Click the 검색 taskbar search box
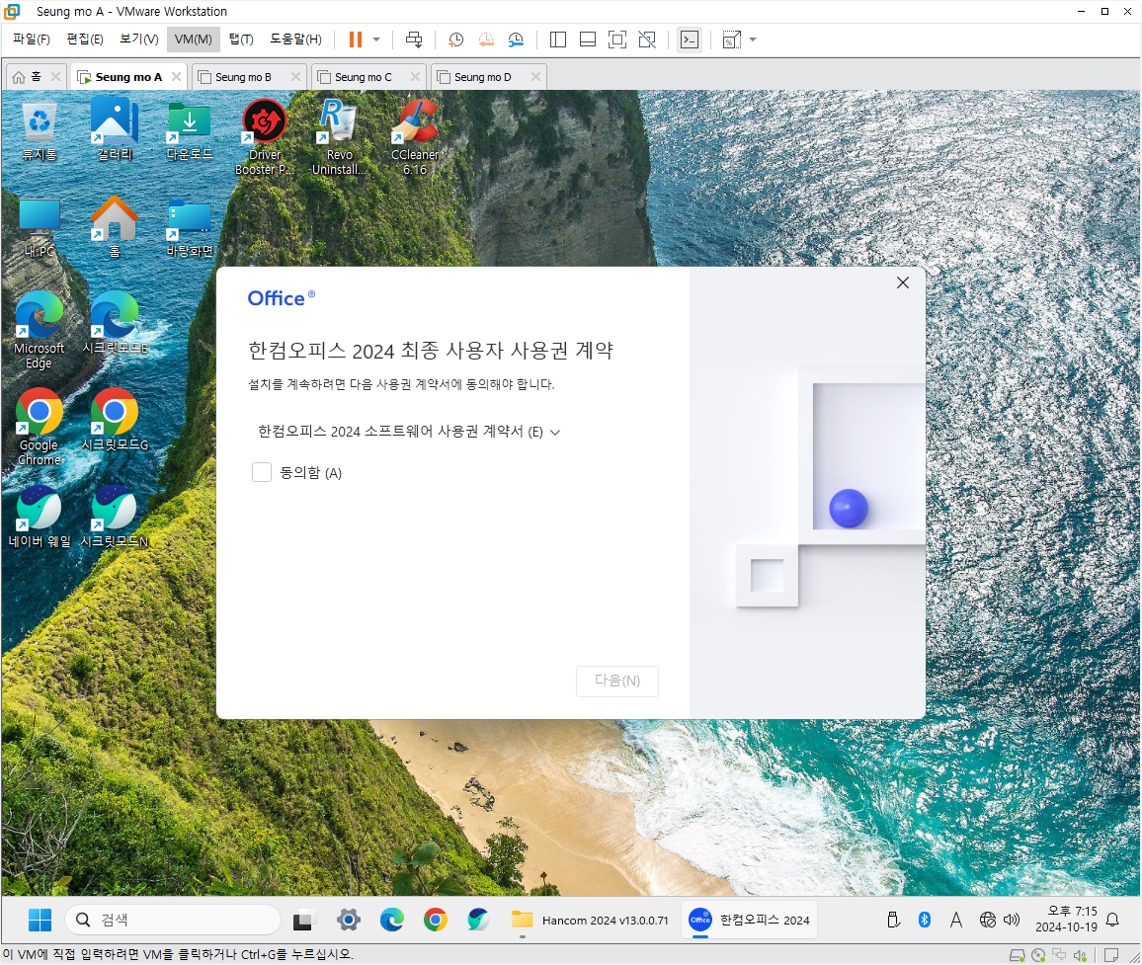Image resolution: width=1142 pixels, height=965 pixels. coord(173,920)
